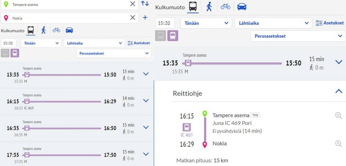Choose car mode in the left panel
The width and height of the screenshot is (346, 166).
coord(69,30)
